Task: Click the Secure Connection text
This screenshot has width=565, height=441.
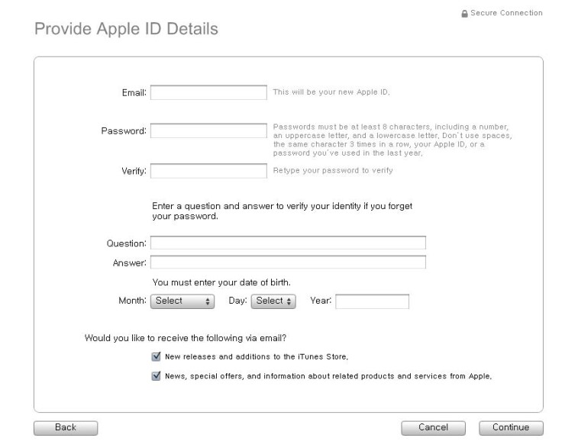Action: [506, 13]
